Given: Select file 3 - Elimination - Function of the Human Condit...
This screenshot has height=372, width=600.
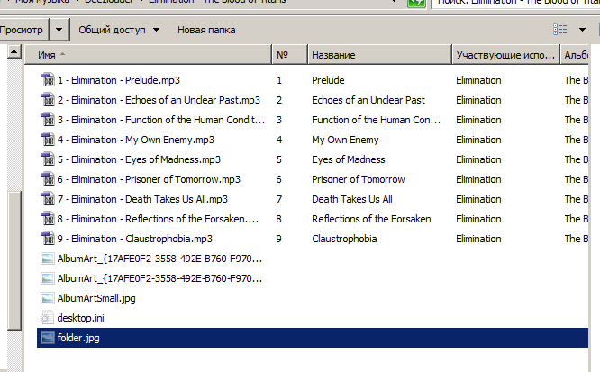Looking at the screenshot, I should [161, 120].
